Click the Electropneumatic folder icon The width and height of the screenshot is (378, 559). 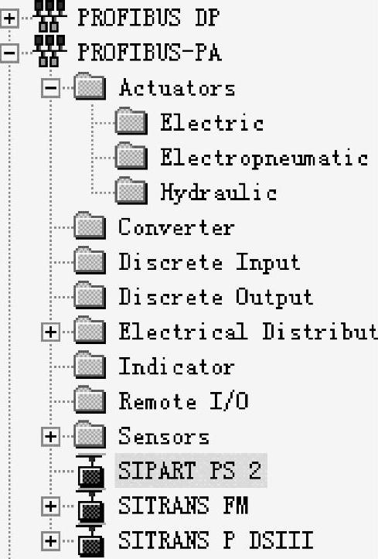click(131, 155)
